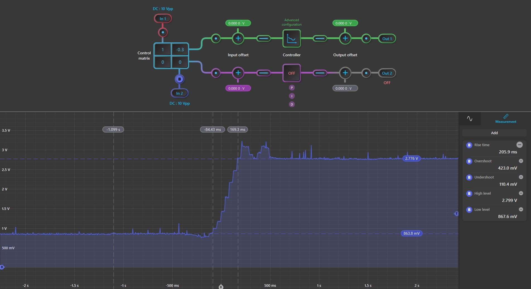
Task: Remove the Low level measurement
Action: click(x=521, y=209)
